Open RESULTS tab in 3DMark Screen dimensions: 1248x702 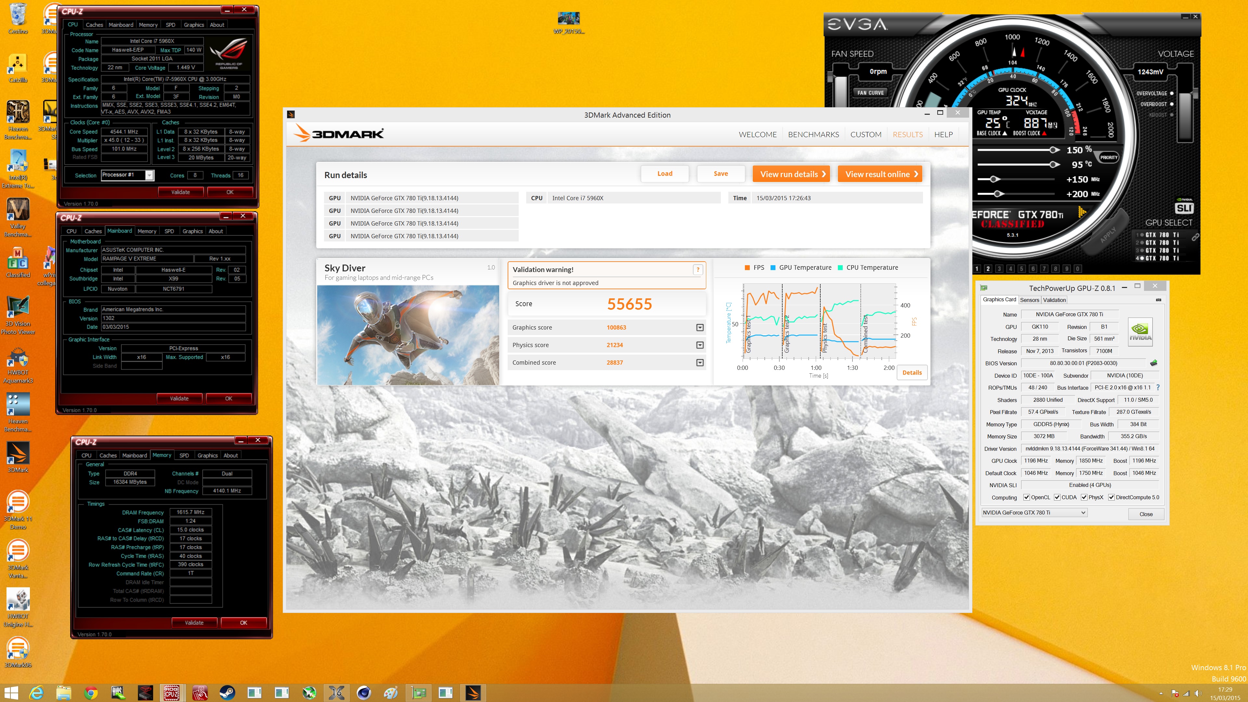click(x=907, y=135)
